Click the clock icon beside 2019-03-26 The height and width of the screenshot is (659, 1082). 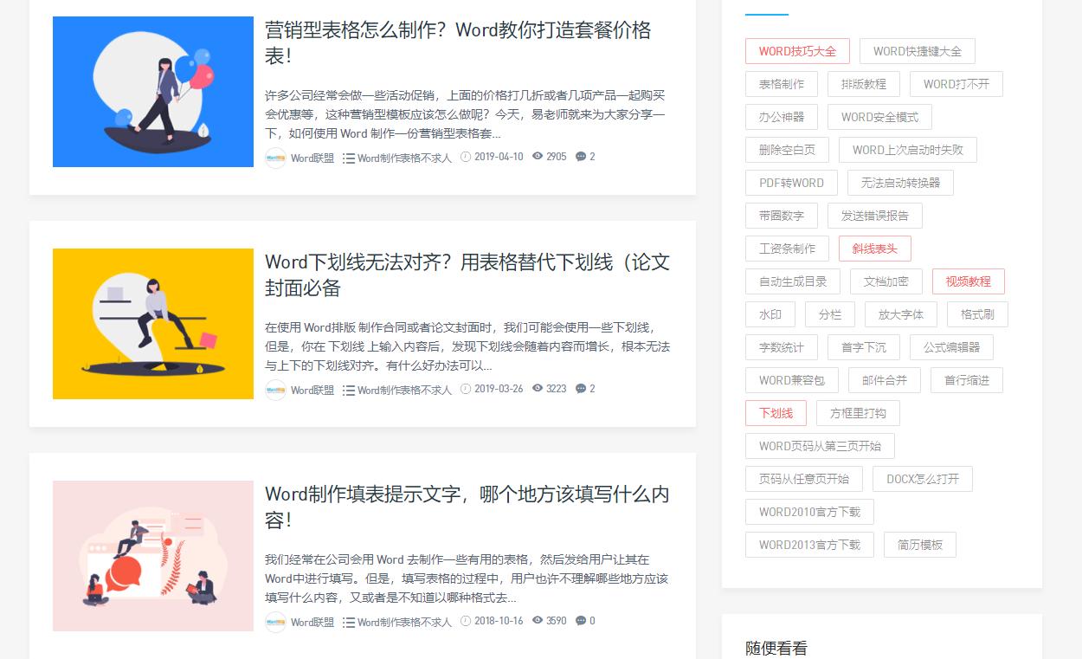[466, 389]
